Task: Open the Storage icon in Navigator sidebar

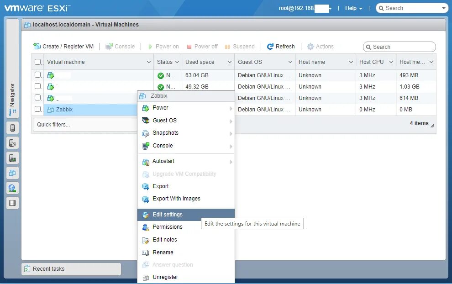Action: 12,203
